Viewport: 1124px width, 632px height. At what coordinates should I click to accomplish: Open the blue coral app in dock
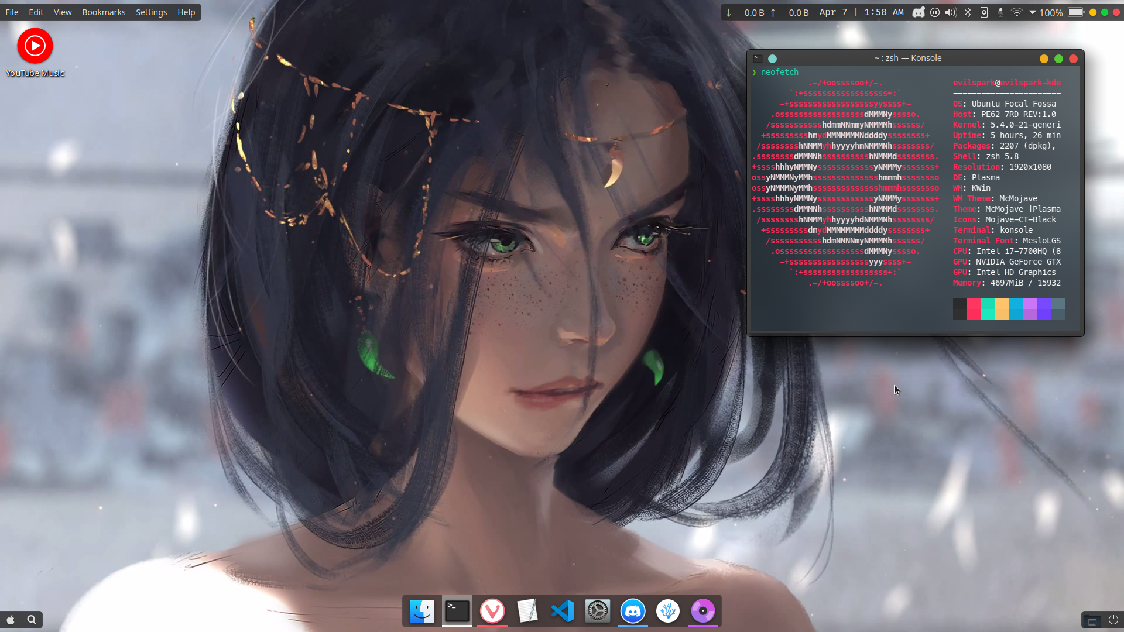pos(668,612)
